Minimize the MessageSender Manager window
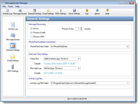 pyautogui.click(x=121, y=3)
